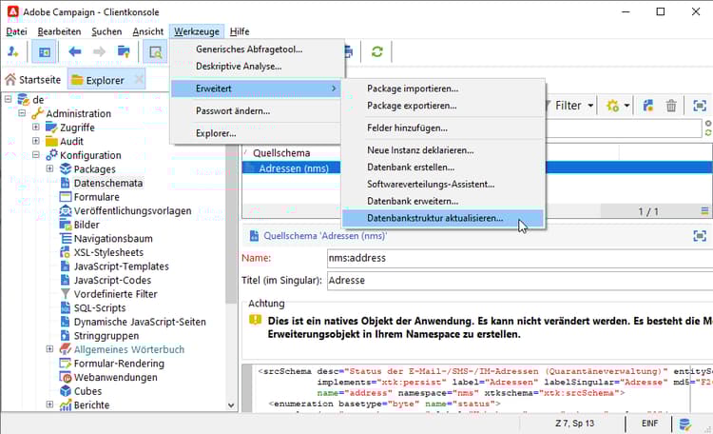713x434 pixels.
Task: Open the Suchen menu
Action: pos(106,31)
